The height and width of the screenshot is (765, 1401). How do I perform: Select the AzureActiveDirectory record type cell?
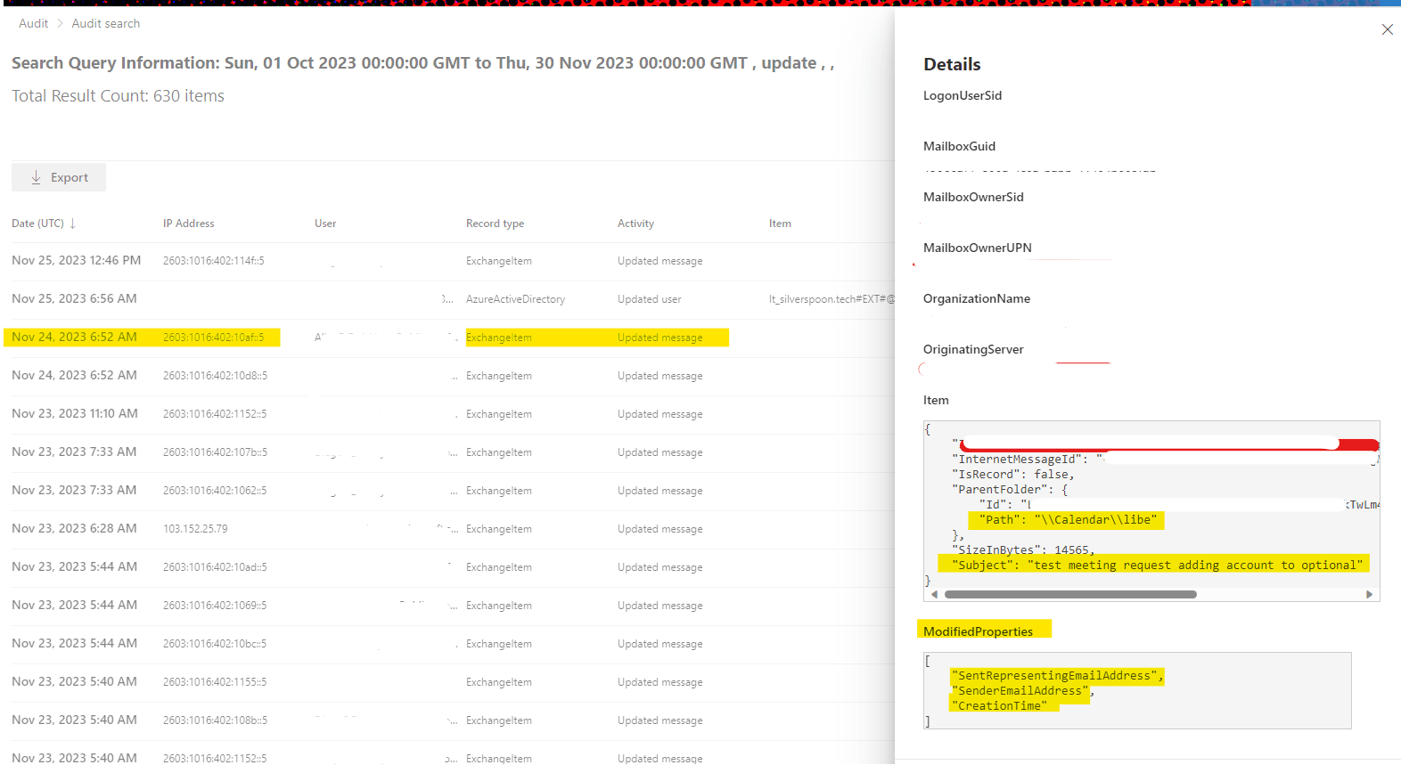click(x=515, y=299)
